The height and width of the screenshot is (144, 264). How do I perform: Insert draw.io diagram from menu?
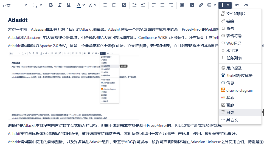pos(240,90)
